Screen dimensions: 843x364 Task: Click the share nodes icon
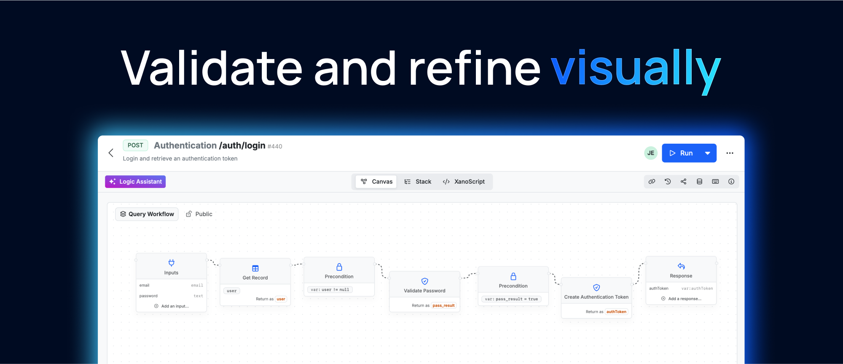pyautogui.click(x=684, y=182)
